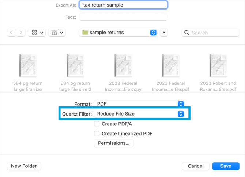Click the Save button
Screen dimensions: 245x177
click(226, 166)
